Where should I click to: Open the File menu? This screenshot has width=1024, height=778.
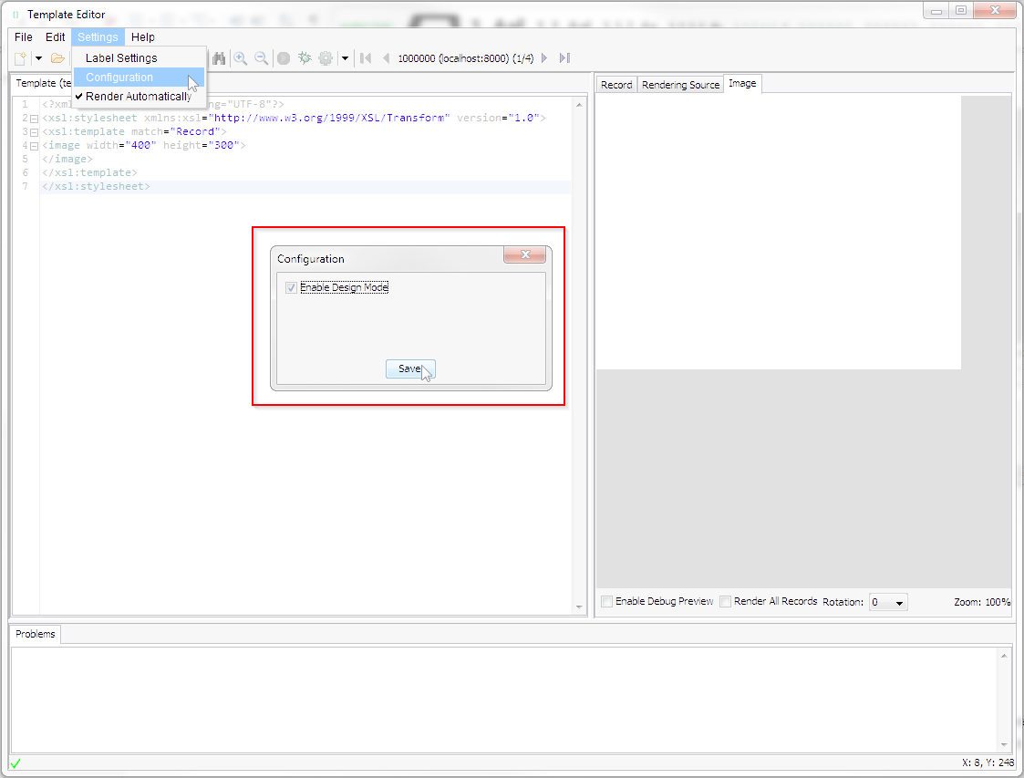(x=24, y=37)
